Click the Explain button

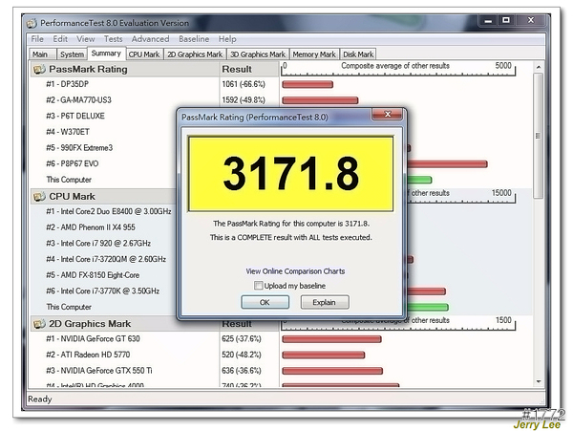click(325, 302)
